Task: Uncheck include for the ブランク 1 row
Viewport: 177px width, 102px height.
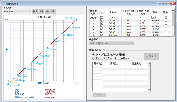Action: (102, 18)
